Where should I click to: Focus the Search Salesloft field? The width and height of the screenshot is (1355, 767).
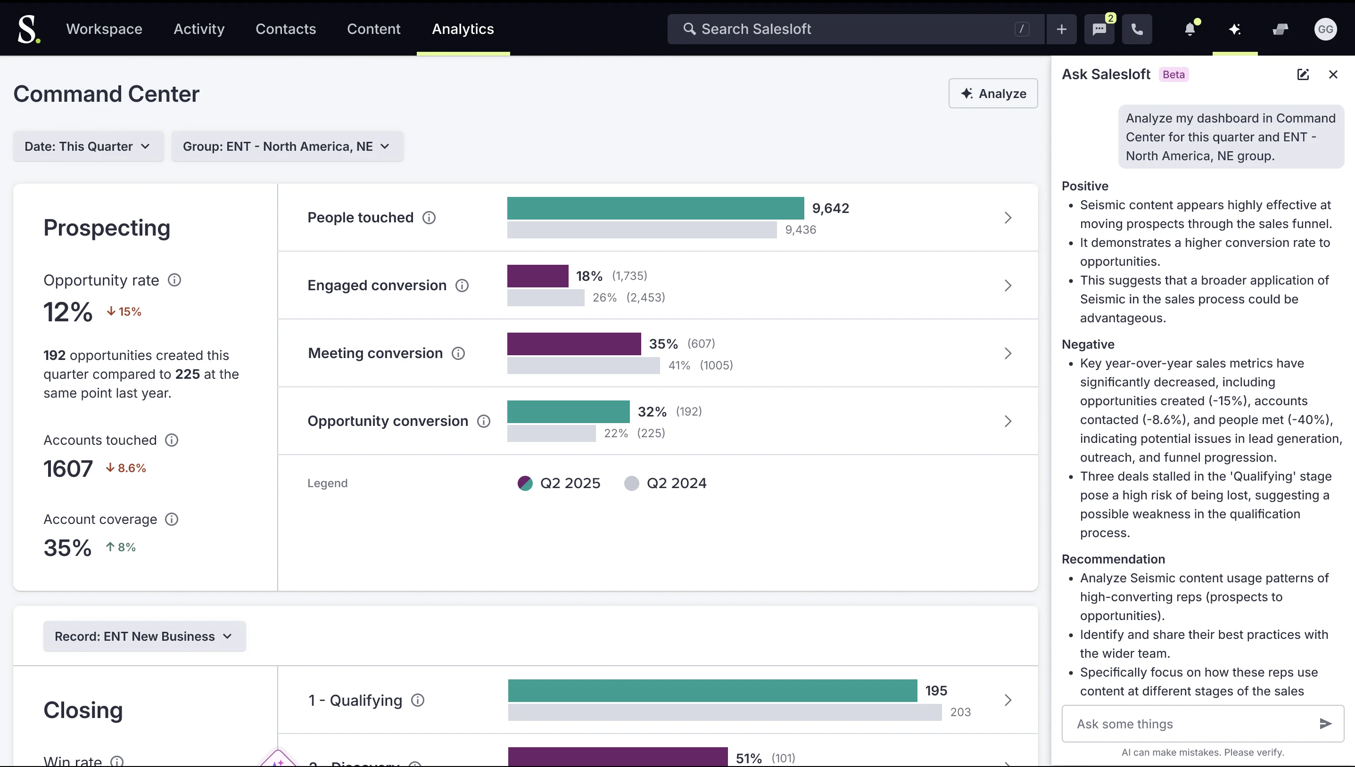[x=855, y=29]
